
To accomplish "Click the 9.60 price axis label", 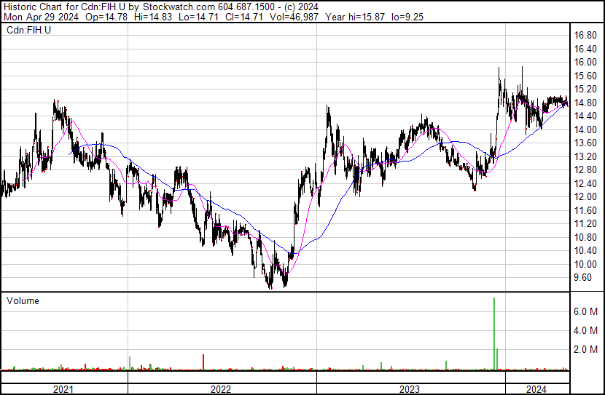I will pos(582,278).
